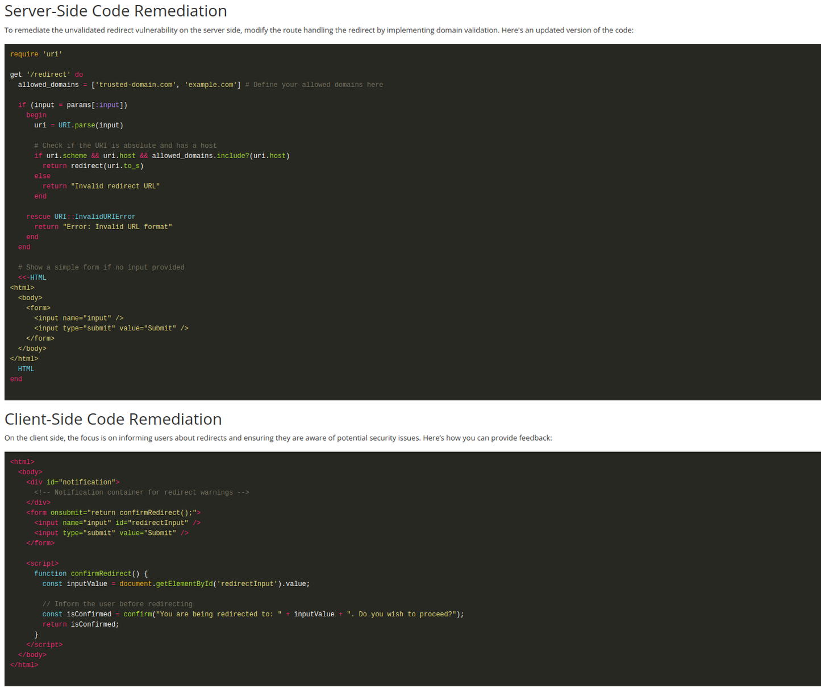Screen dimensions: 821x688
Task: Click the comment 'Show a simple form if no input'
Action: point(101,268)
